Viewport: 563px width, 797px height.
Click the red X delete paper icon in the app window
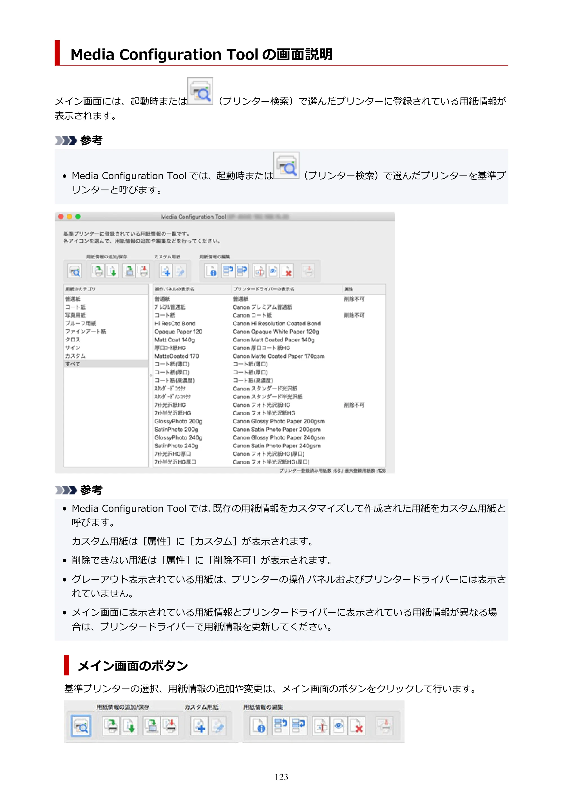(x=287, y=271)
